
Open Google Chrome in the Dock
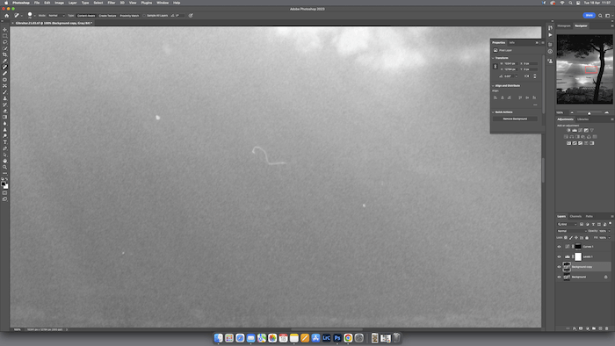tap(348, 338)
